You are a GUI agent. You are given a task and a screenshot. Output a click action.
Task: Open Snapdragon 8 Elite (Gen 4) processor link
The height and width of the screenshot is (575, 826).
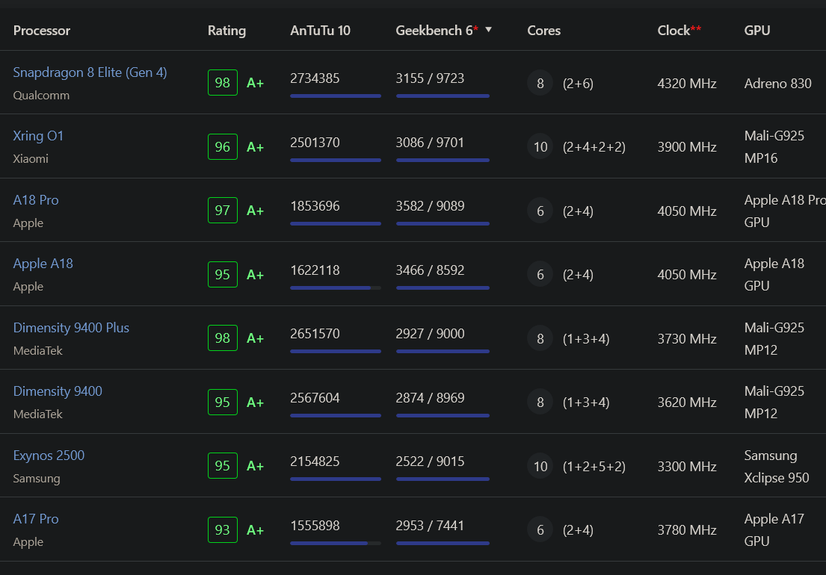point(90,72)
